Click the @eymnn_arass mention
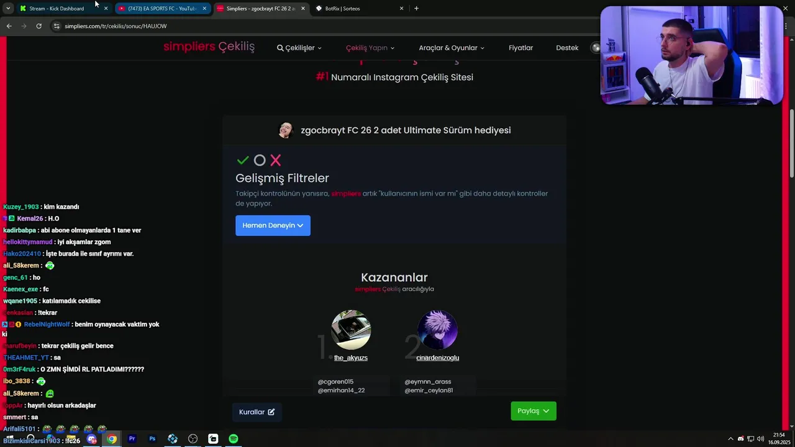Image resolution: width=795 pixels, height=447 pixels. tap(428, 382)
